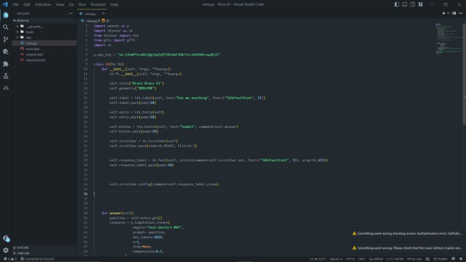This screenshot has height=262, width=466.
Task: Open nora.spec in the file explorer
Action: point(45,49)
